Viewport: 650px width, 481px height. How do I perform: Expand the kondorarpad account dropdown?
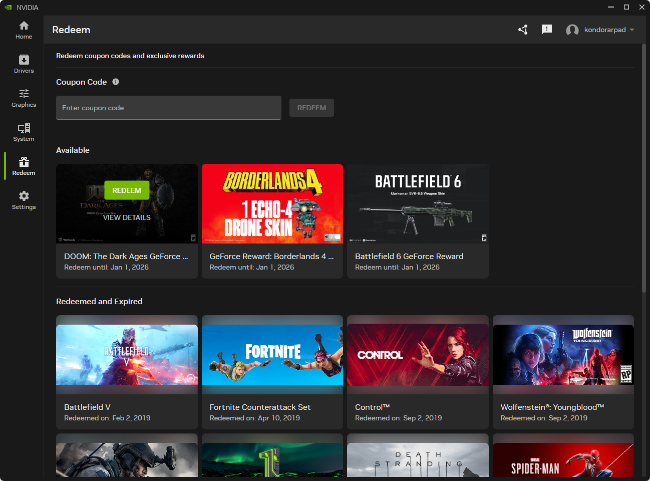632,30
